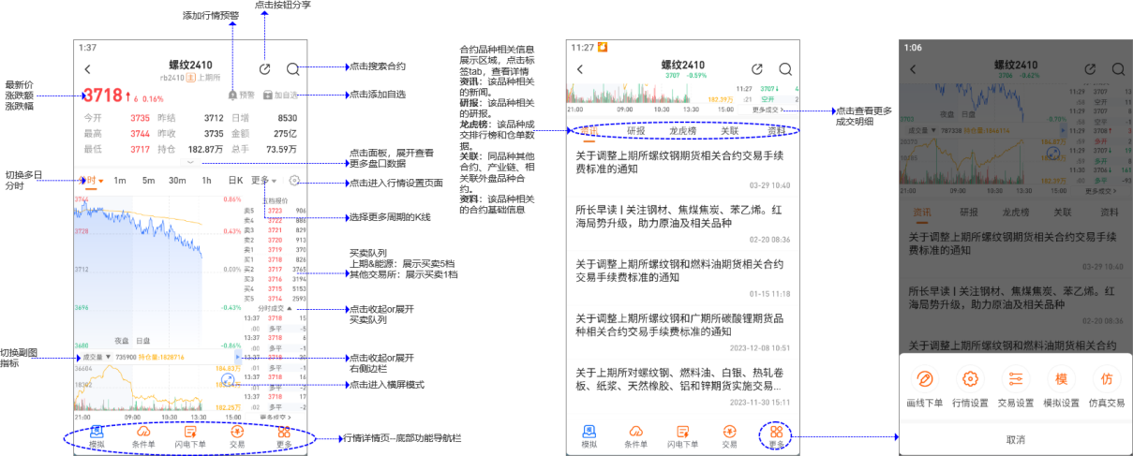
Task: Add contract to watchlist via 加自选
Action: pos(281,95)
